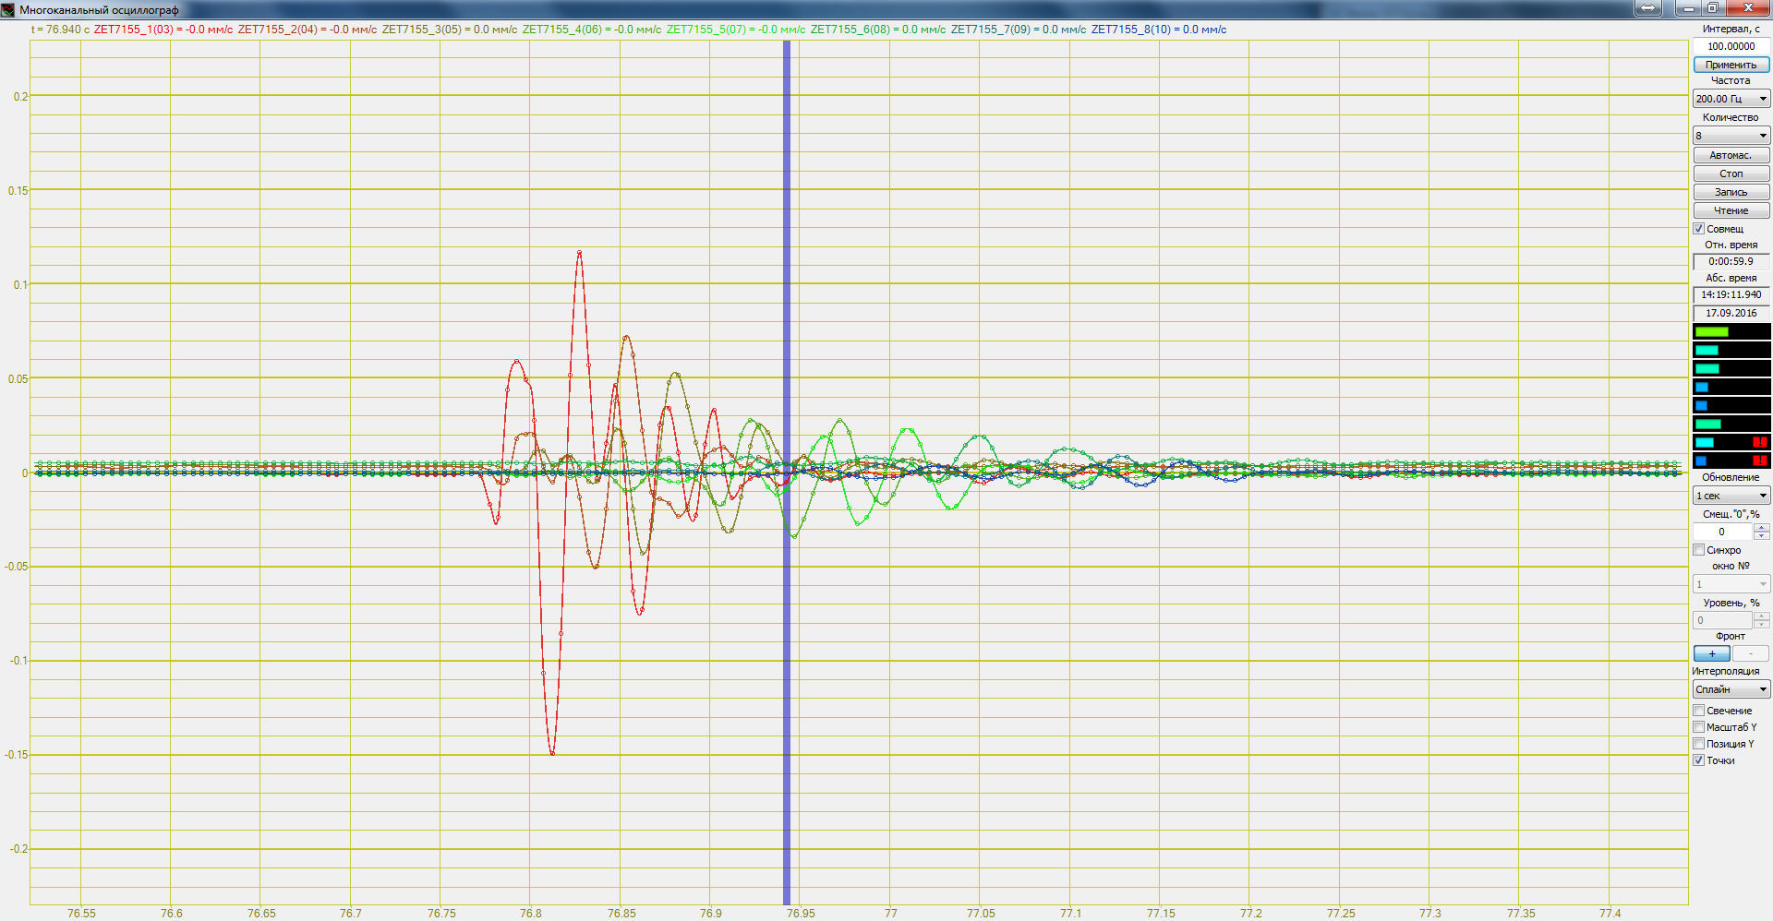Image resolution: width=1773 pixels, height=921 pixels.
Task: Click the blue vertical cursor line
Action: pos(787,471)
